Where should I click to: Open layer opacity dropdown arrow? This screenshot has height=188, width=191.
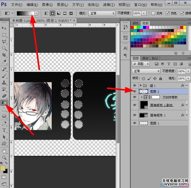[x=188, y=71]
